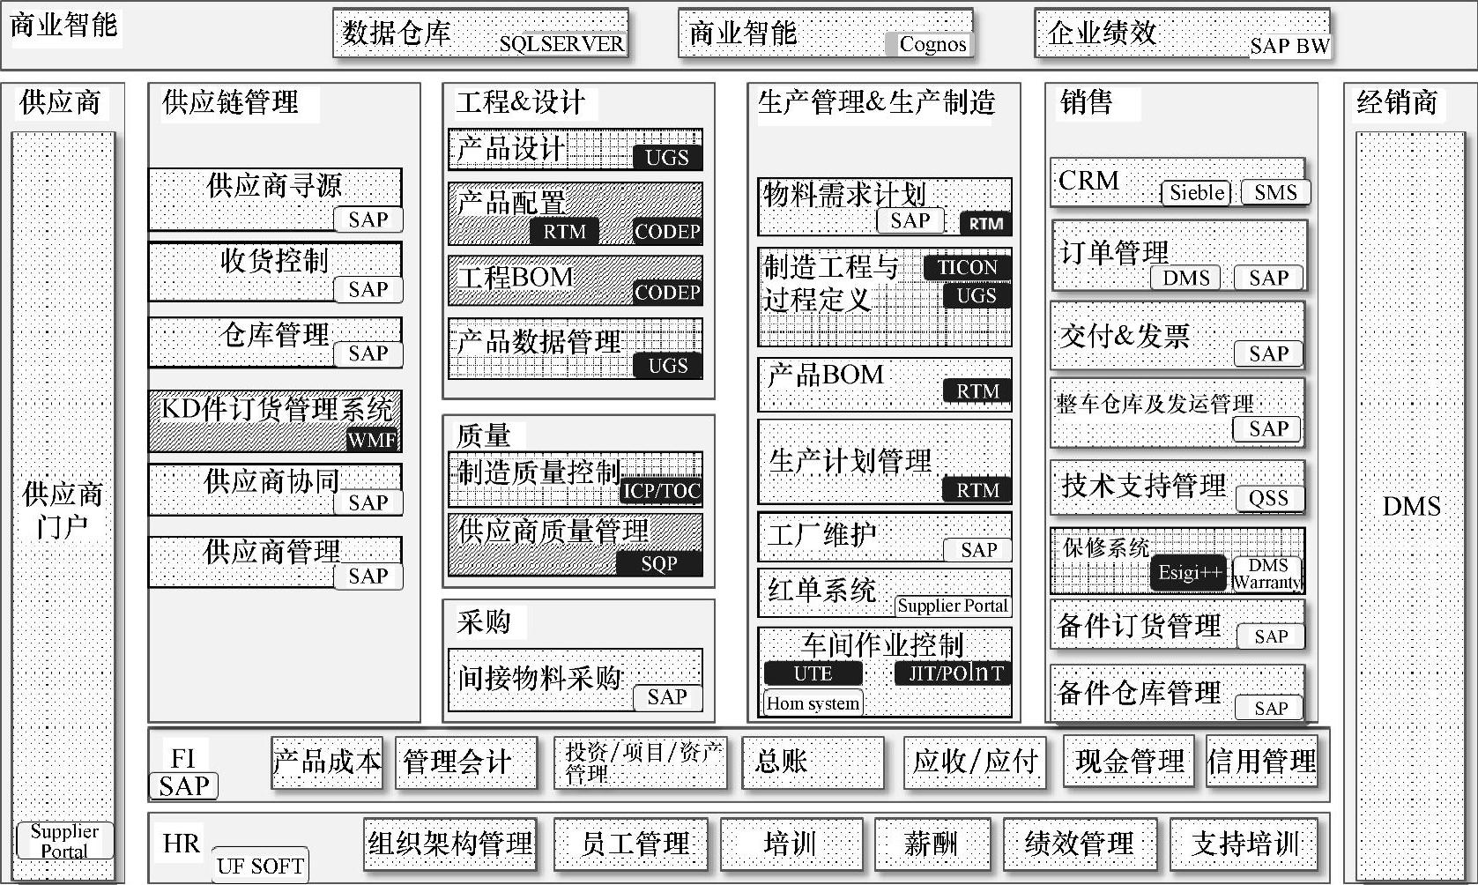Click the ICP/TOC tag
Image resolution: width=1478 pixels, height=885 pixels.
pyautogui.click(x=661, y=491)
